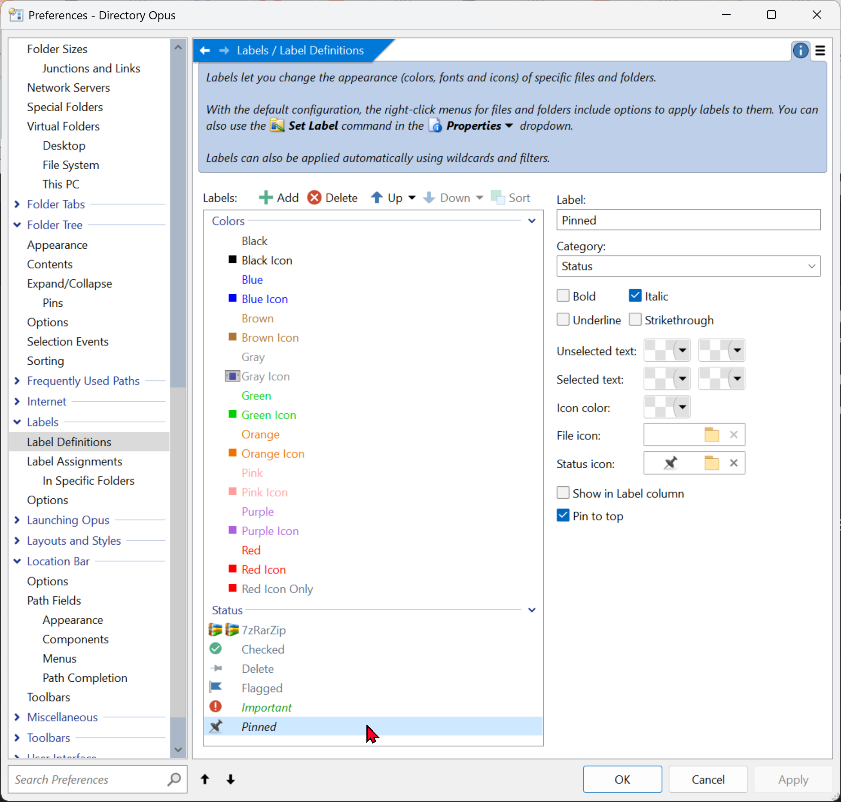Clear the Status icon with X
The height and width of the screenshot is (802, 841).
(x=734, y=463)
